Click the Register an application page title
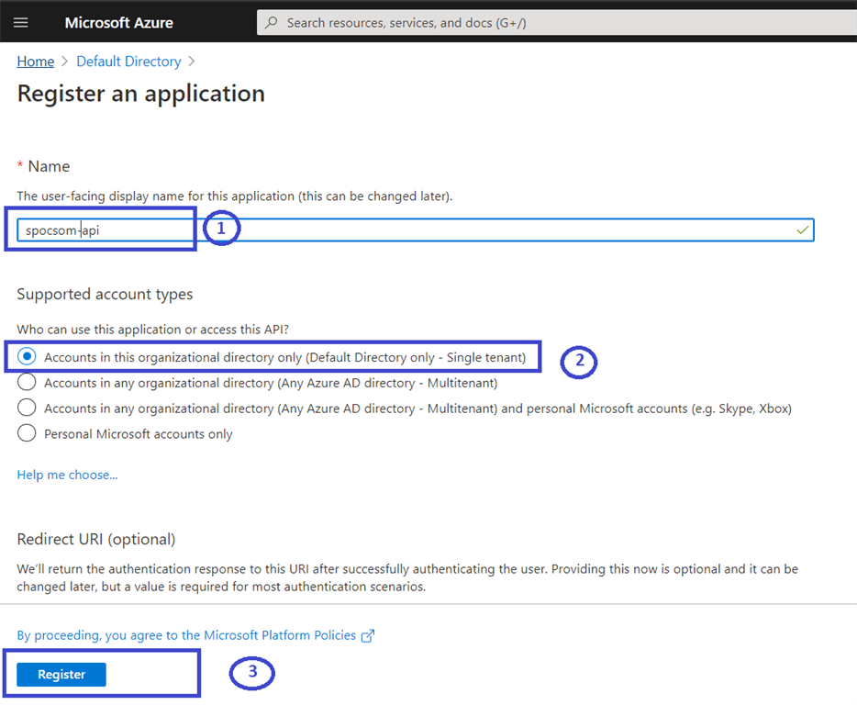The width and height of the screenshot is (857, 705). click(x=140, y=93)
